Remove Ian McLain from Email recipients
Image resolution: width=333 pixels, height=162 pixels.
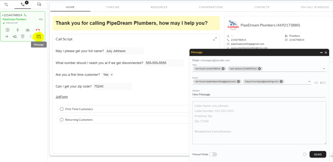pos(238,81)
